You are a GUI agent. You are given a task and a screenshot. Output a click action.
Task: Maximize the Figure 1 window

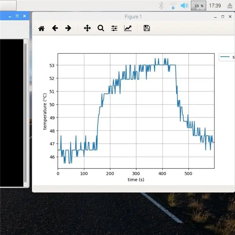point(223,16)
